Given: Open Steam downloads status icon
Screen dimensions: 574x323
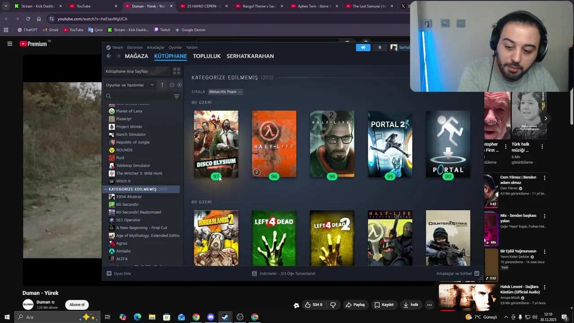Looking at the screenshot, I should point(254,273).
